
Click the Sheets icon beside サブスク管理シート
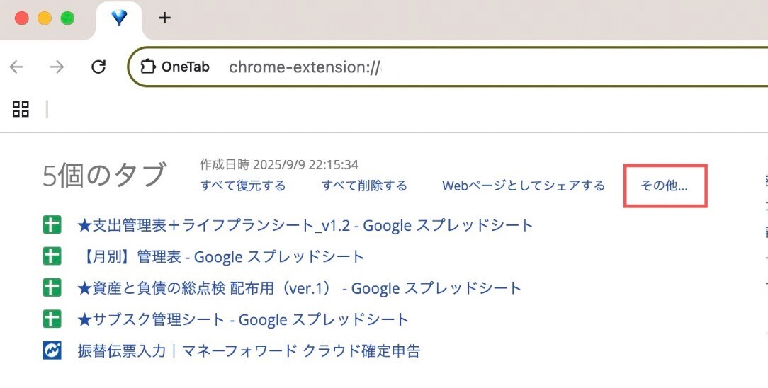coord(52,319)
